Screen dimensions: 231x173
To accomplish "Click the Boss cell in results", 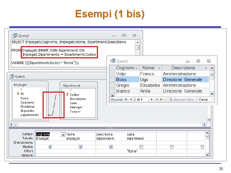I will 127,79.
